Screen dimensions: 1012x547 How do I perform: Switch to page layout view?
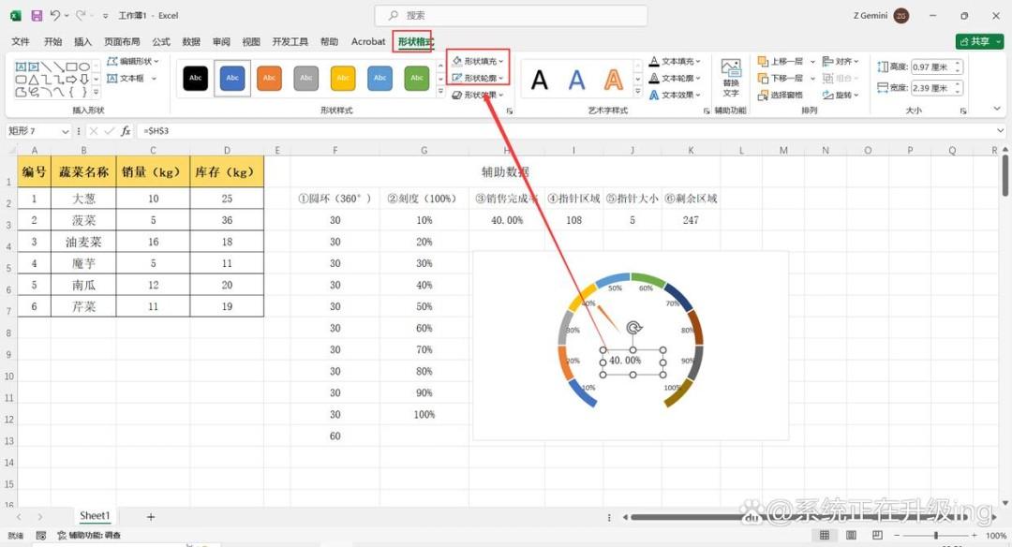pos(851,536)
